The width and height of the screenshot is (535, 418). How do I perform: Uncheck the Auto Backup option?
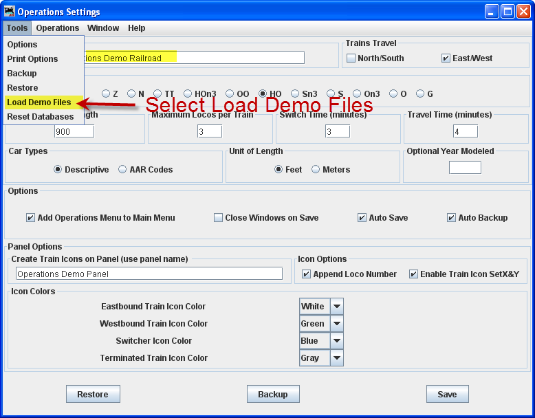[x=452, y=218]
